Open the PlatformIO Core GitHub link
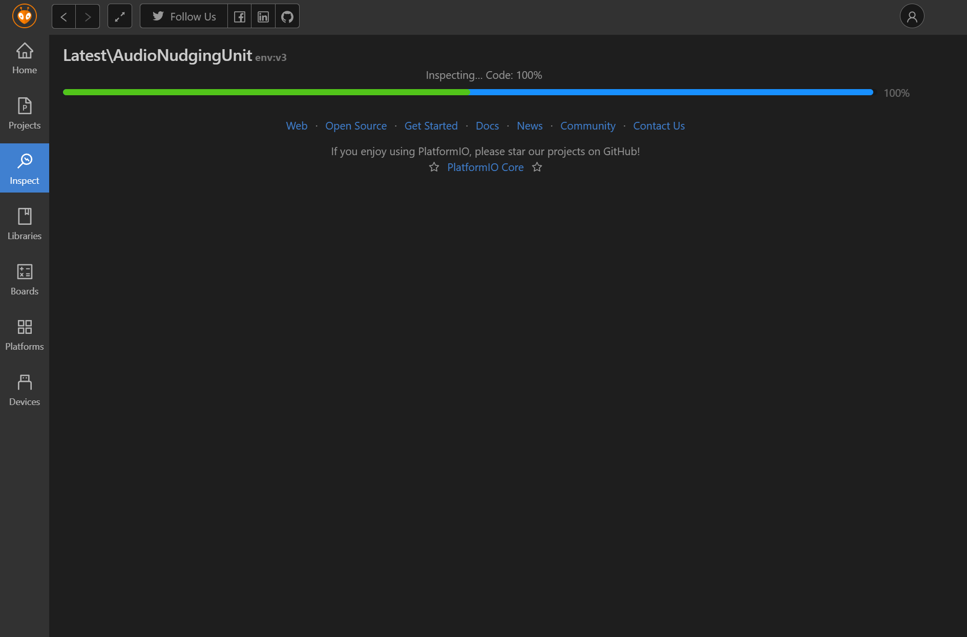Image resolution: width=967 pixels, height=637 pixels. [x=486, y=167]
